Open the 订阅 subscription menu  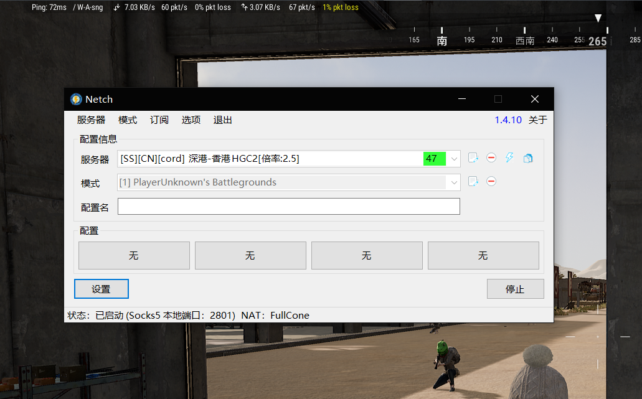[159, 120]
